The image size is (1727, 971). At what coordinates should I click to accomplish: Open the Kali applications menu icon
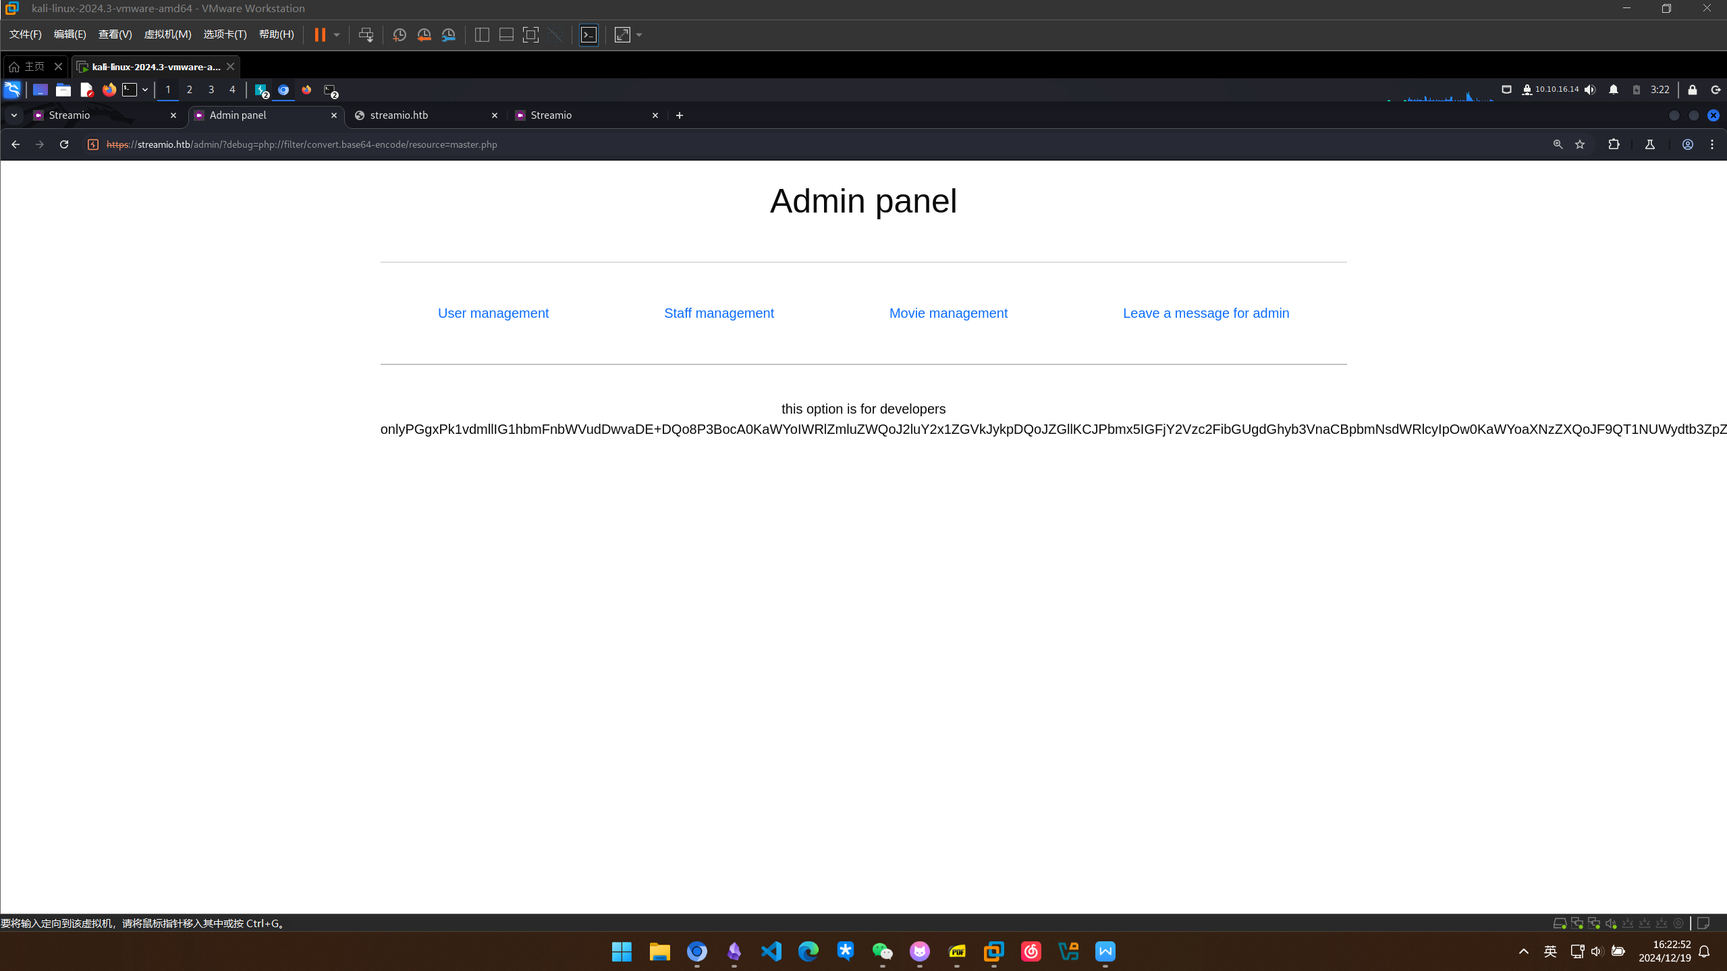[x=12, y=90]
